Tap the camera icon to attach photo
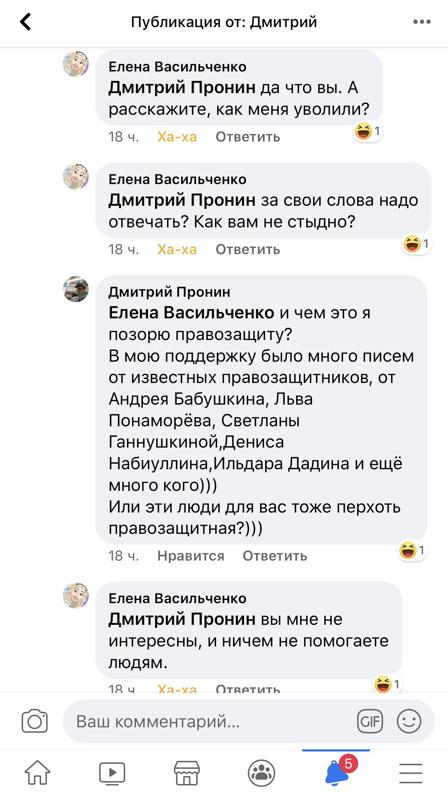The height and width of the screenshot is (797, 448). (x=35, y=721)
